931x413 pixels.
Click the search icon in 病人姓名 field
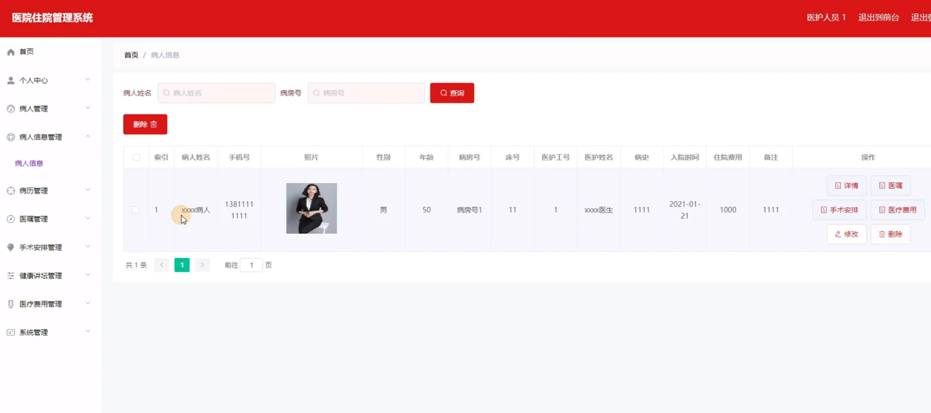[x=167, y=93]
